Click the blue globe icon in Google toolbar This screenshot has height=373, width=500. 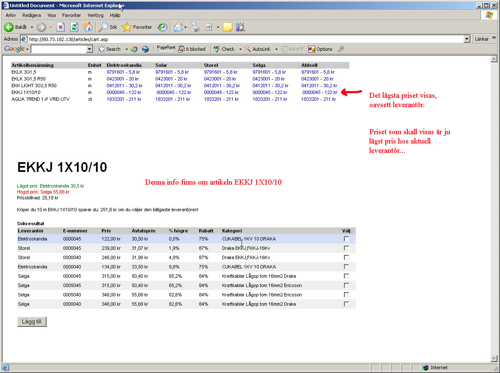pyautogui.click(x=146, y=49)
